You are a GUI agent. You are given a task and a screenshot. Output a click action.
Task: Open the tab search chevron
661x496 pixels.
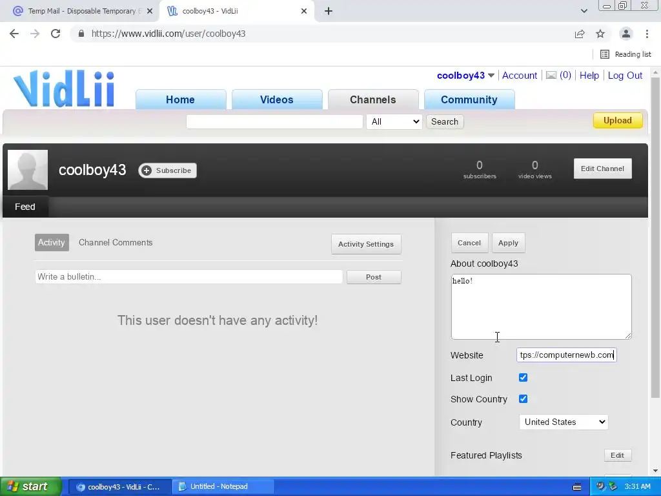(x=584, y=11)
